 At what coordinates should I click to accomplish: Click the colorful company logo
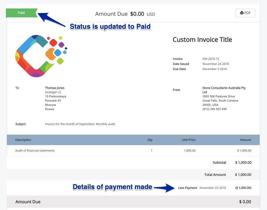41,56
